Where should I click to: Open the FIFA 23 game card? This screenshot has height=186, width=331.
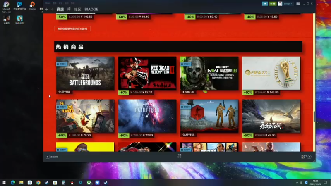271,73
